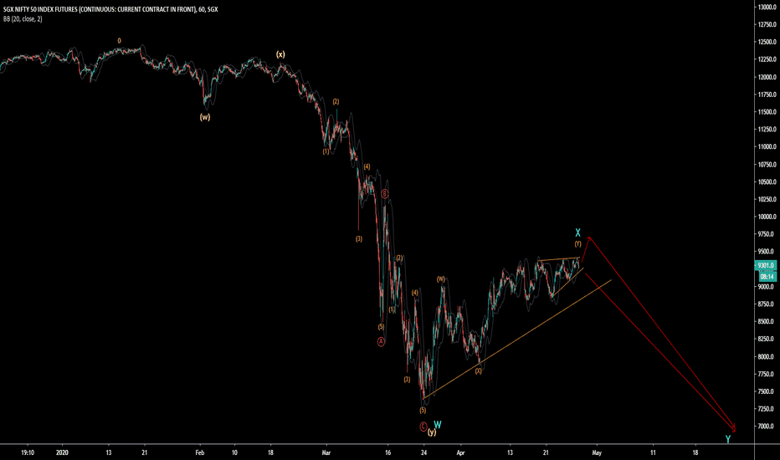Click the 10500.0 price axis label
This screenshot has height=460, width=780.
point(768,182)
